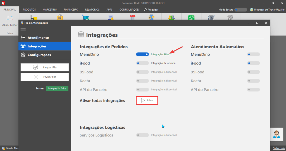Toggle API do Parceiro Atendimento Automático switch
This screenshot has width=286, height=151.
[x=253, y=90]
